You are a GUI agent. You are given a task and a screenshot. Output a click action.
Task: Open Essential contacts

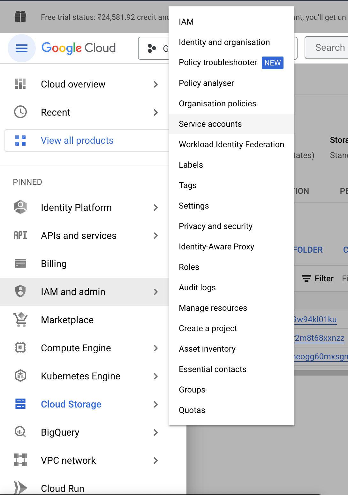pyautogui.click(x=231, y=369)
